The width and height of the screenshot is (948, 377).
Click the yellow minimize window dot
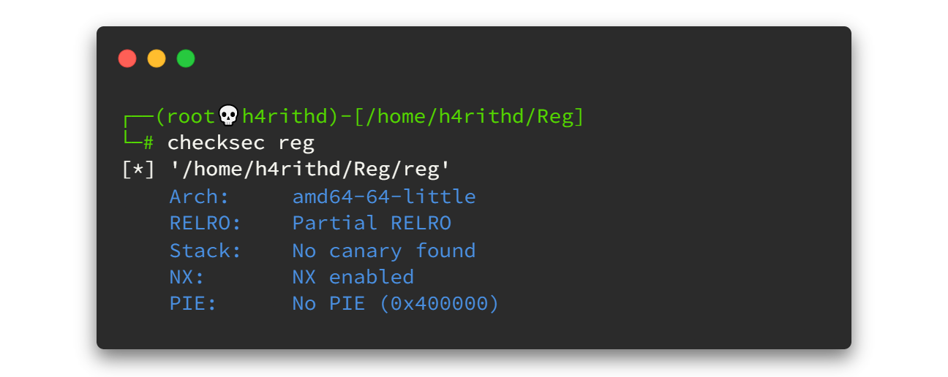coord(157,58)
